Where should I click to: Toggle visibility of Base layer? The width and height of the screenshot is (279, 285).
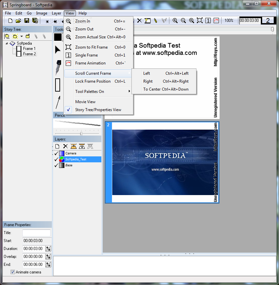coord(56,165)
